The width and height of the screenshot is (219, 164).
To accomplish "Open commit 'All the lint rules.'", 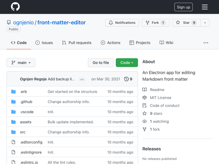I will (x=62, y=162).
